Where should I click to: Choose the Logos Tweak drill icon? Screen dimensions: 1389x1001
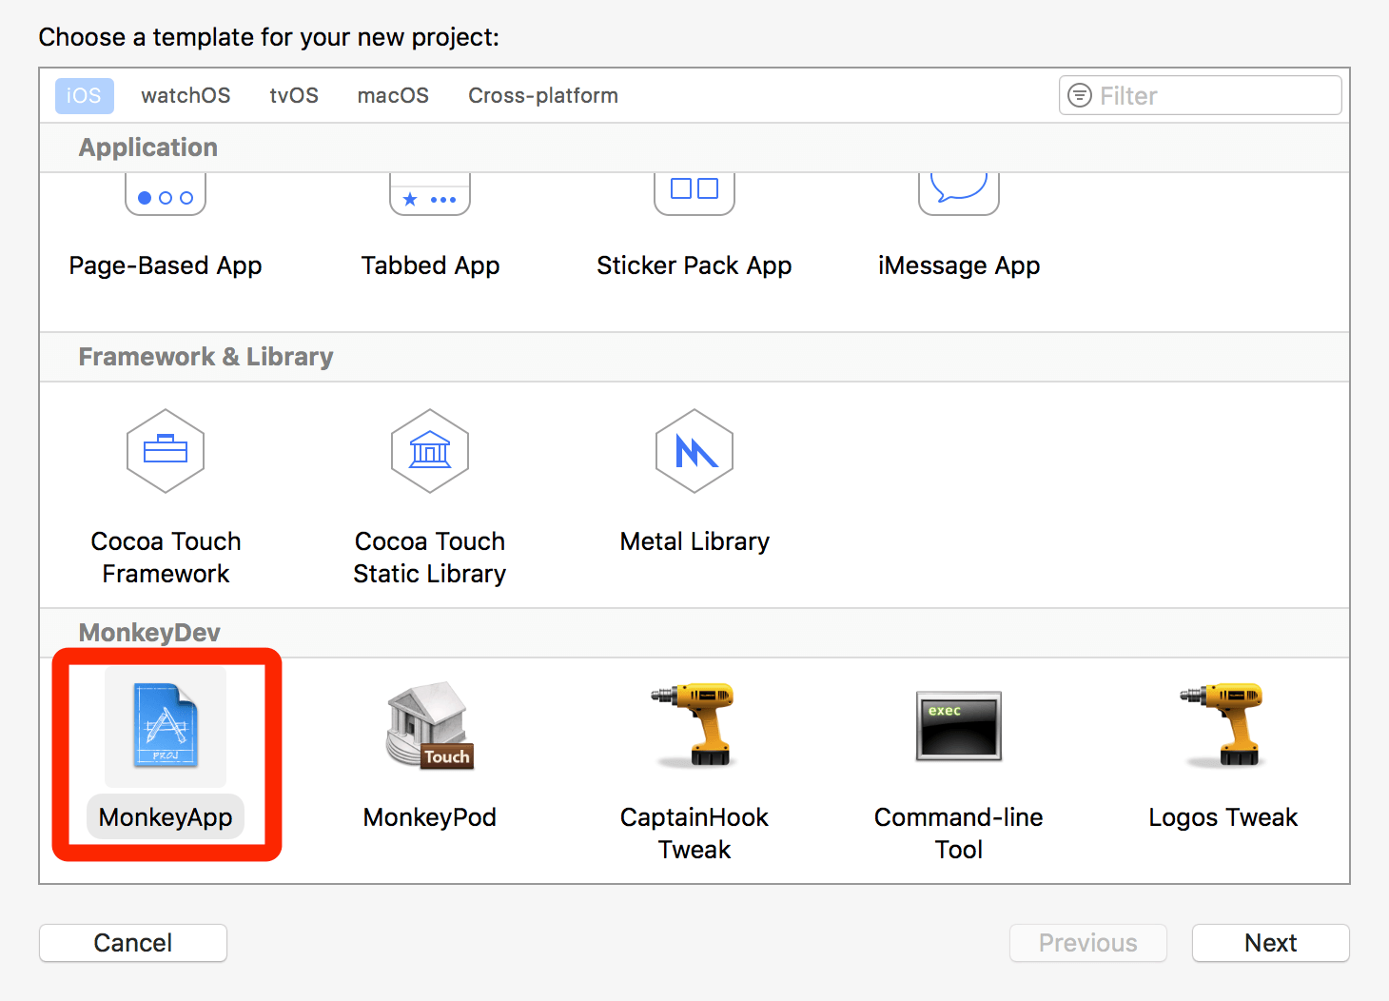(x=1223, y=725)
